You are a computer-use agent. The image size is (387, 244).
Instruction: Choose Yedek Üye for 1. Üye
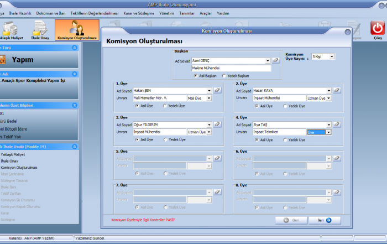(166, 106)
